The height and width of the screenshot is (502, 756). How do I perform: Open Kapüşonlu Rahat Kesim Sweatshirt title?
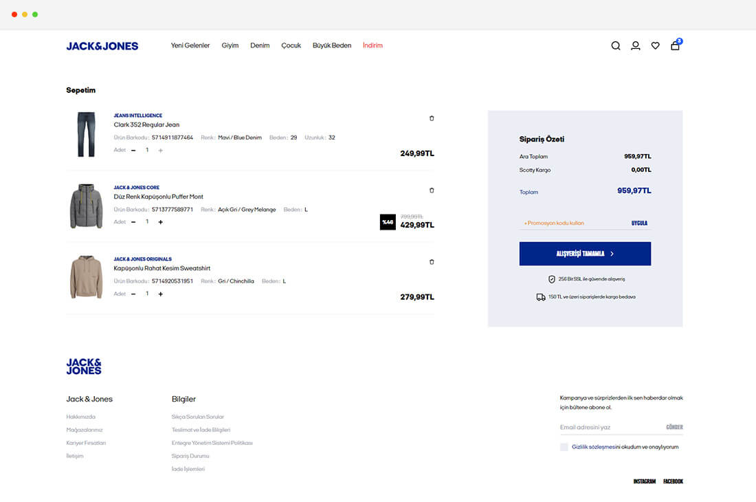coord(162,268)
